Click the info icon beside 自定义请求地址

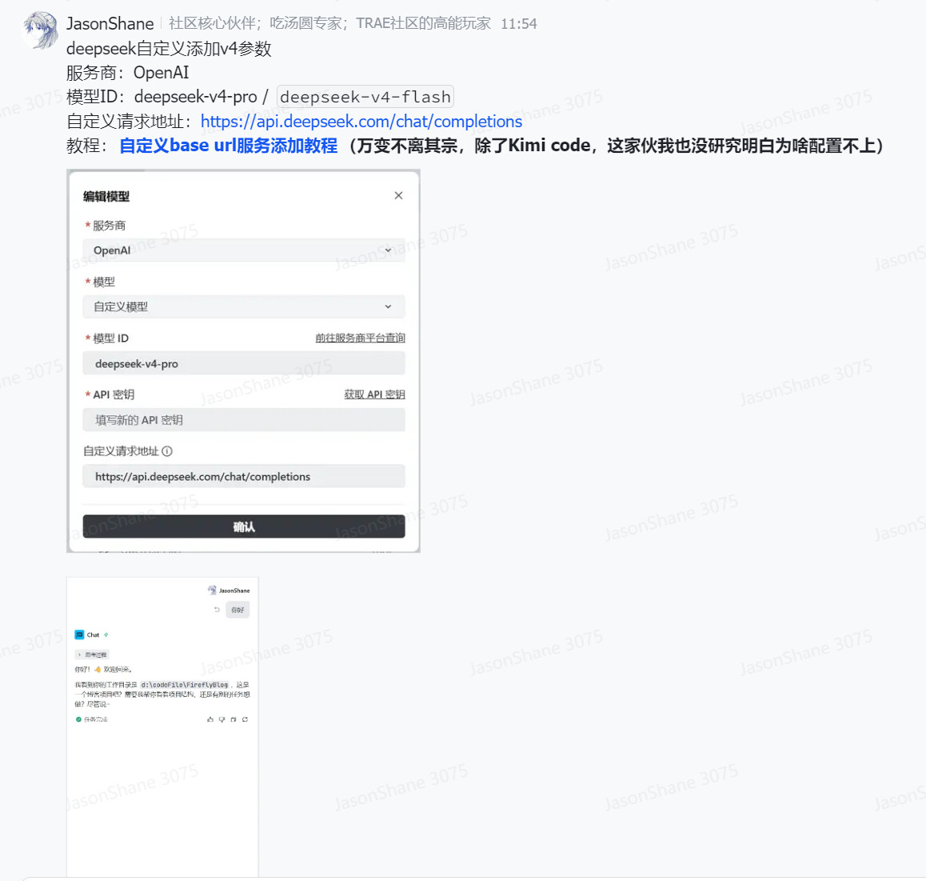point(167,451)
